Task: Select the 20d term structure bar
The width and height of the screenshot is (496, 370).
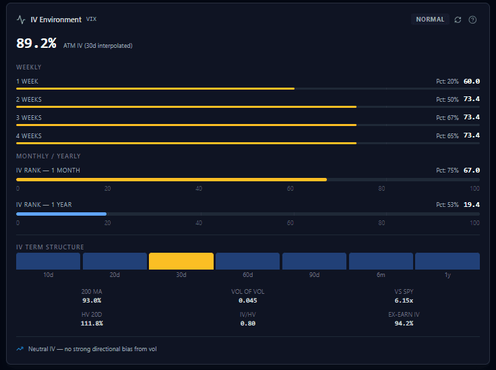Action: pos(115,261)
